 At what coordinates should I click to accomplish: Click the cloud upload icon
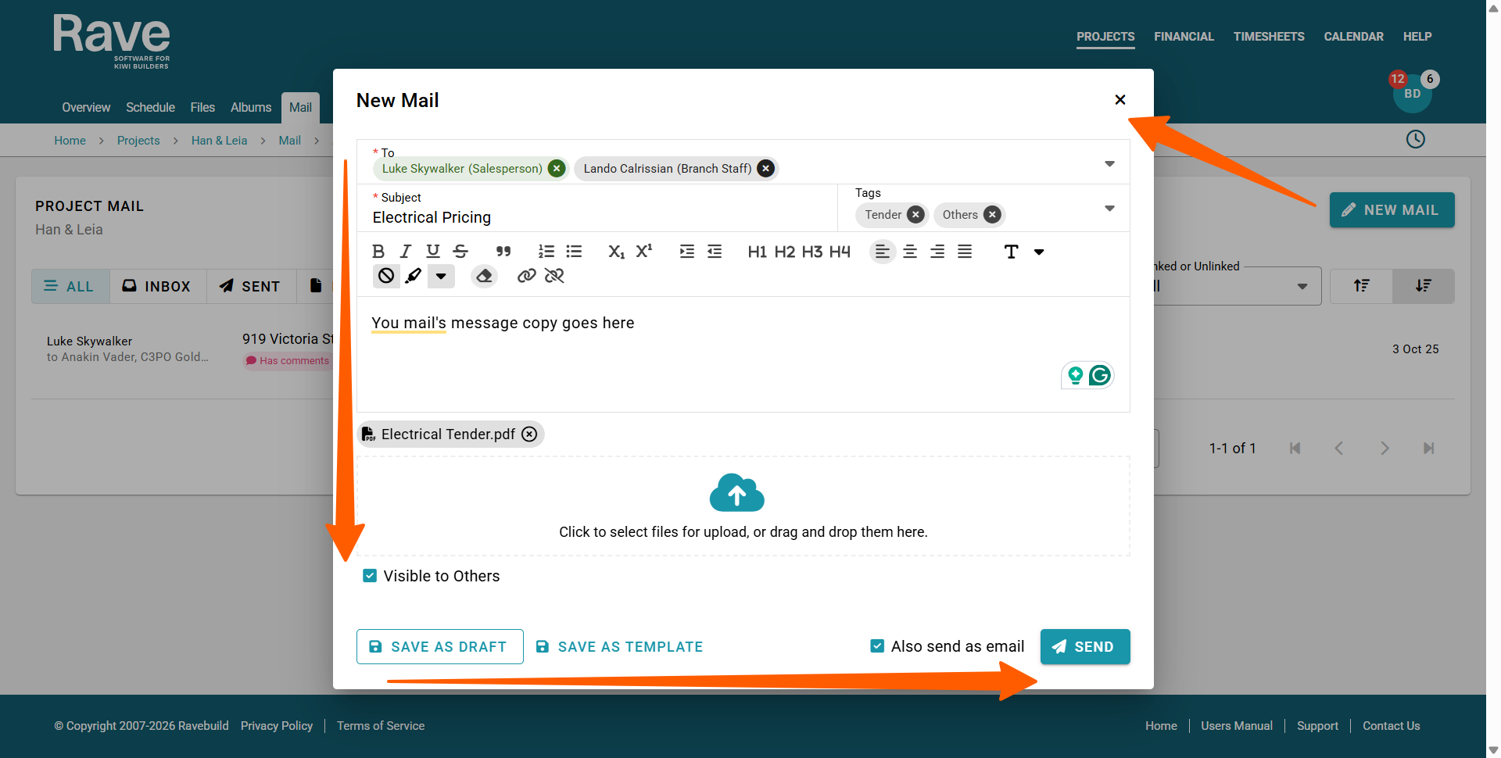tap(736, 493)
